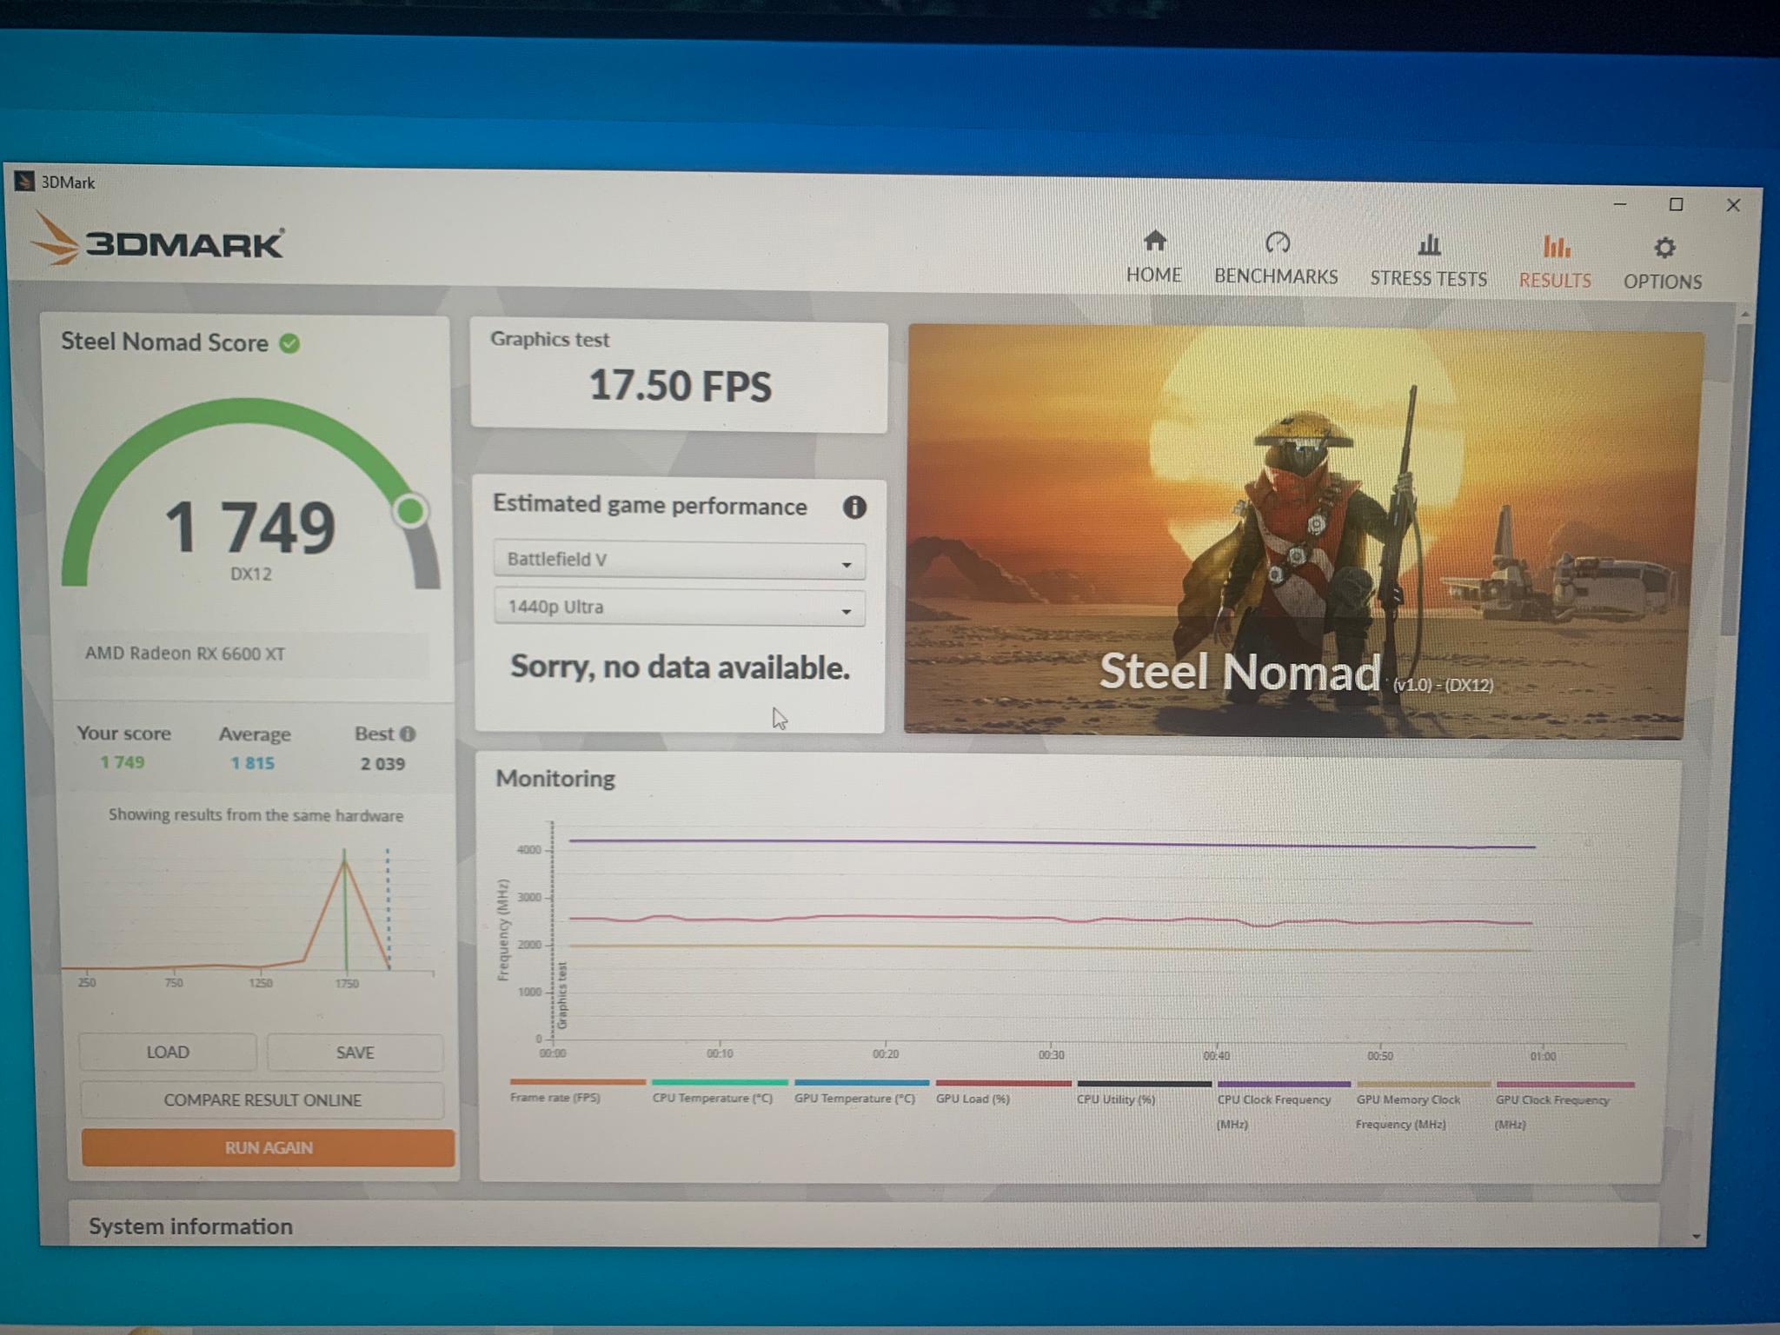Viewport: 1780px width, 1335px height.
Task: Switch to the STRESS TESTS tab label
Action: 1429,279
